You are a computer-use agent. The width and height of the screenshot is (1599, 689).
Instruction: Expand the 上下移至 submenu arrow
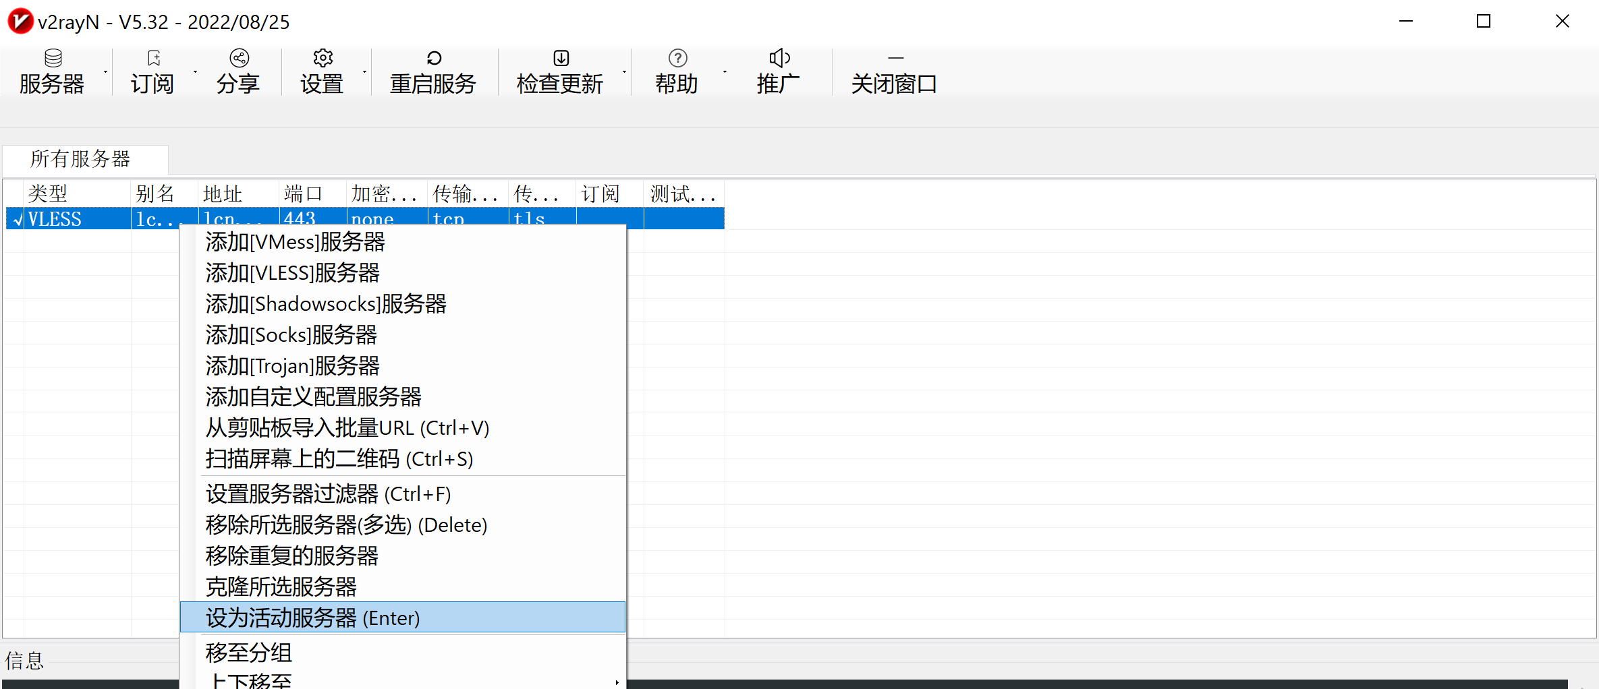(617, 682)
